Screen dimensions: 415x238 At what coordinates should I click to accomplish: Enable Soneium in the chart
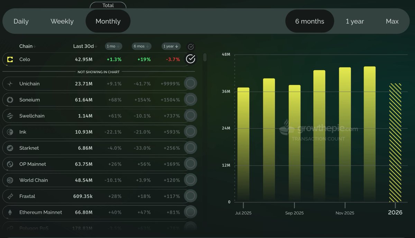tap(191, 100)
